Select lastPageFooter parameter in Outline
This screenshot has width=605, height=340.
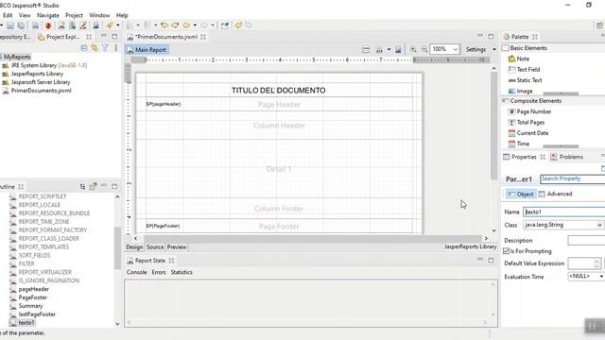point(32,314)
